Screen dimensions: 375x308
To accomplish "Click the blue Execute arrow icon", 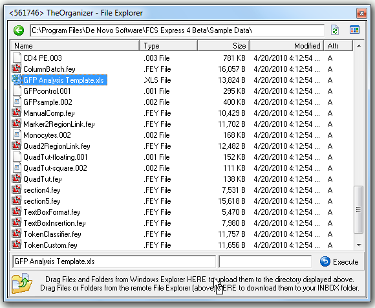I will click(x=325, y=261).
